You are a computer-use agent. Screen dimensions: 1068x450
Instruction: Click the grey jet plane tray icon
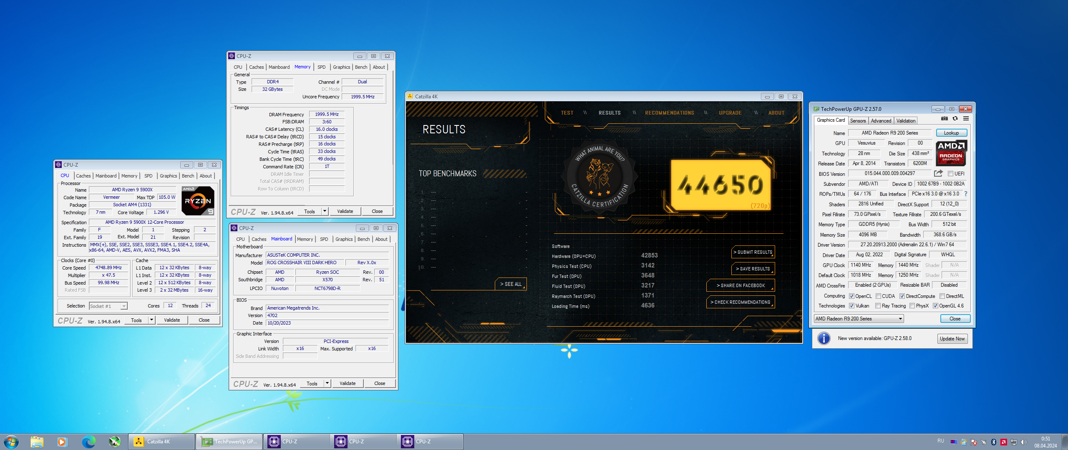click(984, 442)
